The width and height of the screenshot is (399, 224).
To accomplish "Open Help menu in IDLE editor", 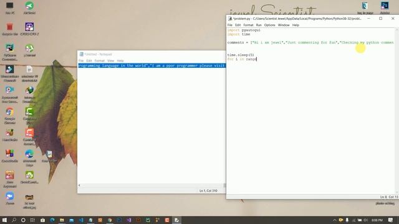I will coord(296,25).
